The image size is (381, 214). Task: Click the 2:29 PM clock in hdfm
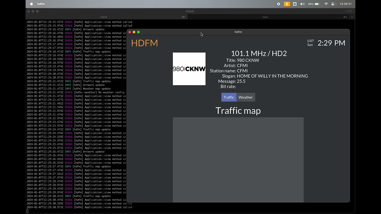click(331, 43)
